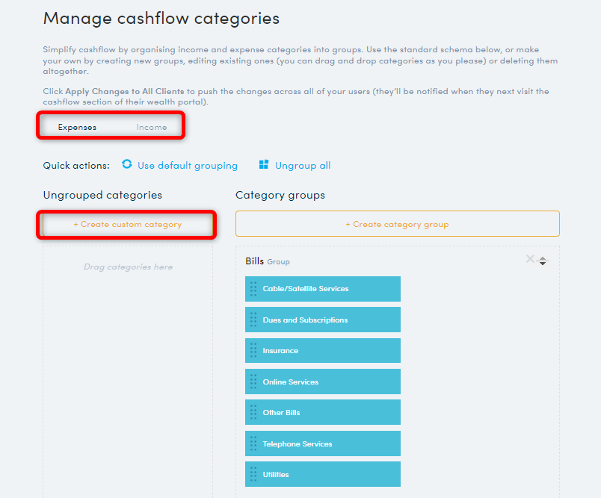The image size is (601, 498).
Task: Click the Category groups heading
Action: click(280, 195)
